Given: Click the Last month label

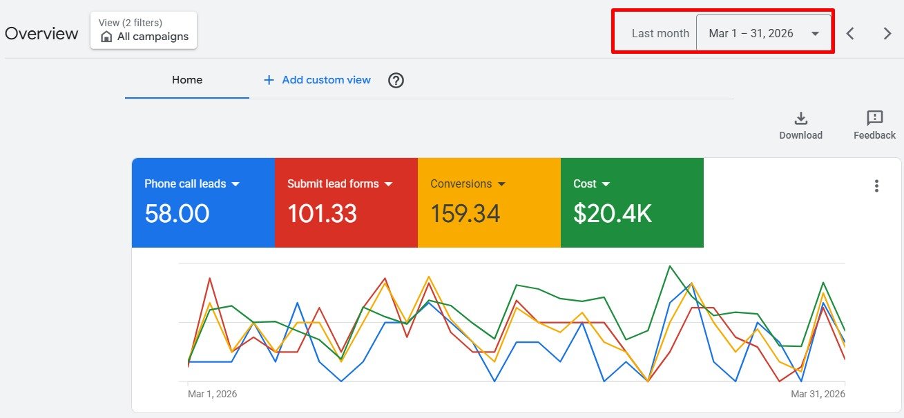Looking at the screenshot, I should coord(660,33).
